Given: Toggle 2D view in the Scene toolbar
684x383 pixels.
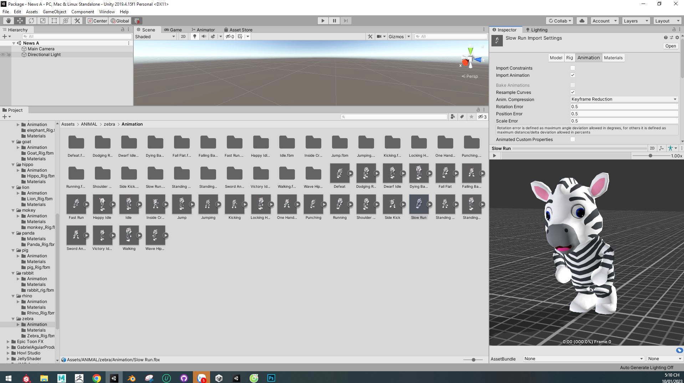Looking at the screenshot, I should [183, 36].
